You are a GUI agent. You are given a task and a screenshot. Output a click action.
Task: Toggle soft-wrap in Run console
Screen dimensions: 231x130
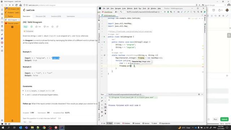point(105,104)
